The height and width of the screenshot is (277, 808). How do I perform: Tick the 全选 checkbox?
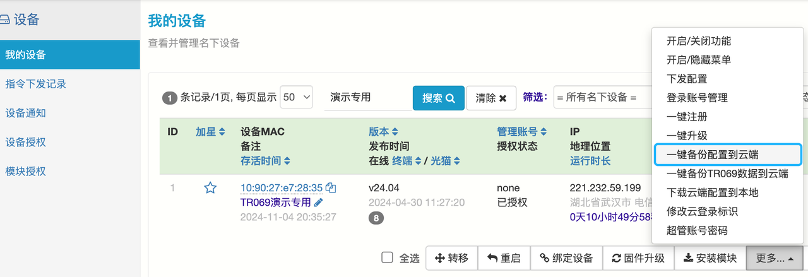pos(387,257)
